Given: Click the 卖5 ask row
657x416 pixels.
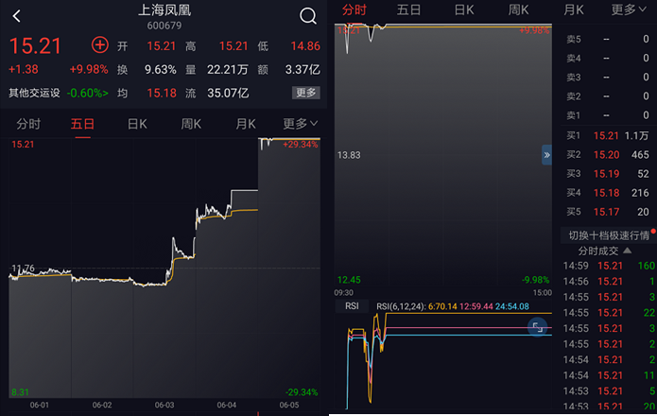Looking at the screenshot, I should pos(608,39).
